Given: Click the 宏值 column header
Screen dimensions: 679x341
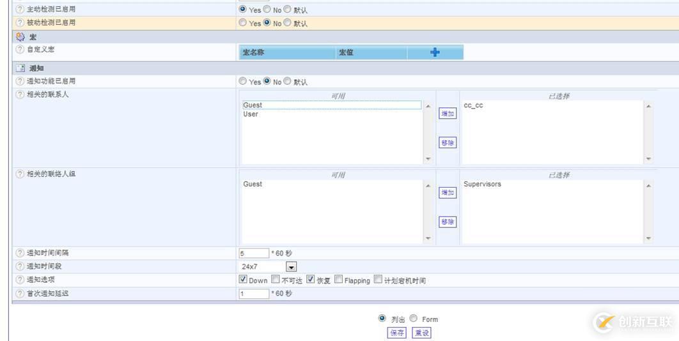Looking at the screenshot, I should [371, 52].
